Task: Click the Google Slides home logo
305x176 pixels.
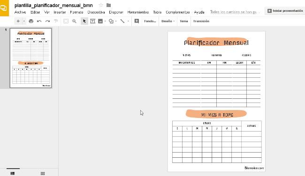Action: [x=4, y=8]
